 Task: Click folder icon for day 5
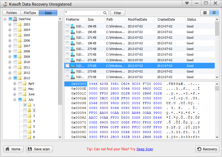coord(30,126)
